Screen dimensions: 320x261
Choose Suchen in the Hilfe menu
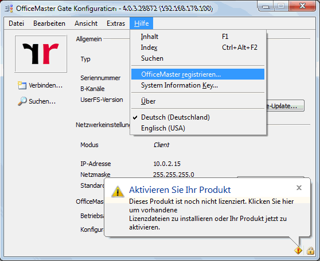198,58
